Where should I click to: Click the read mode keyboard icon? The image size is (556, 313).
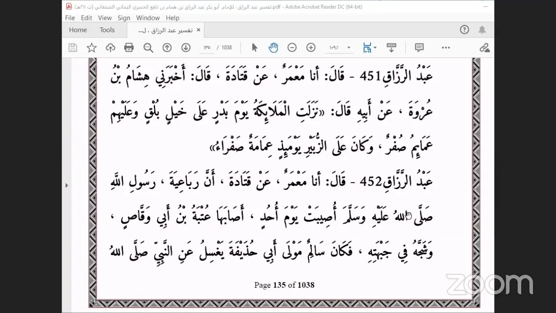(391, 48)
